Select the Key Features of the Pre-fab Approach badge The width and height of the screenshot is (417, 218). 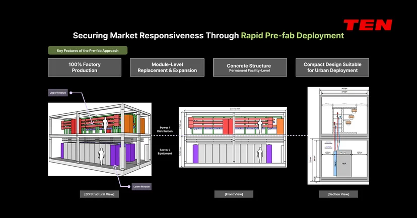pos(88,50)
